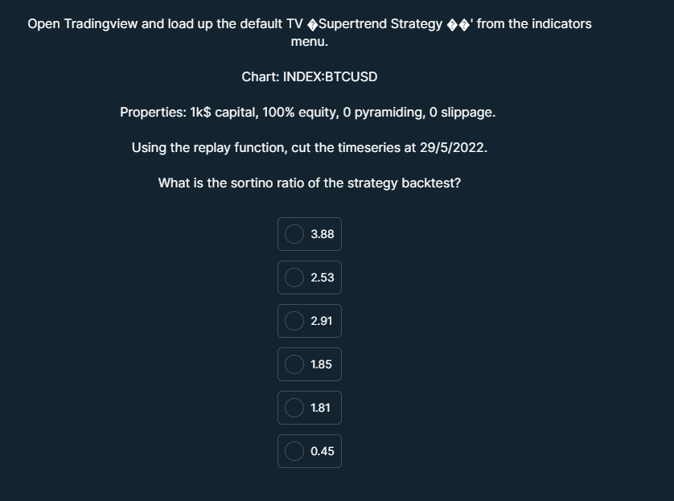Select the 3.88 radio button
674x501 pixels.
(x=294, y=234)
